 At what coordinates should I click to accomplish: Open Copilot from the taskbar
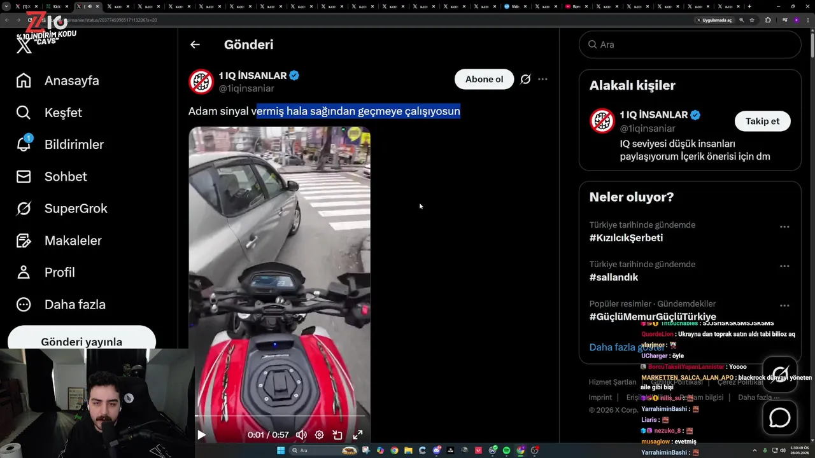click(381, 450)
